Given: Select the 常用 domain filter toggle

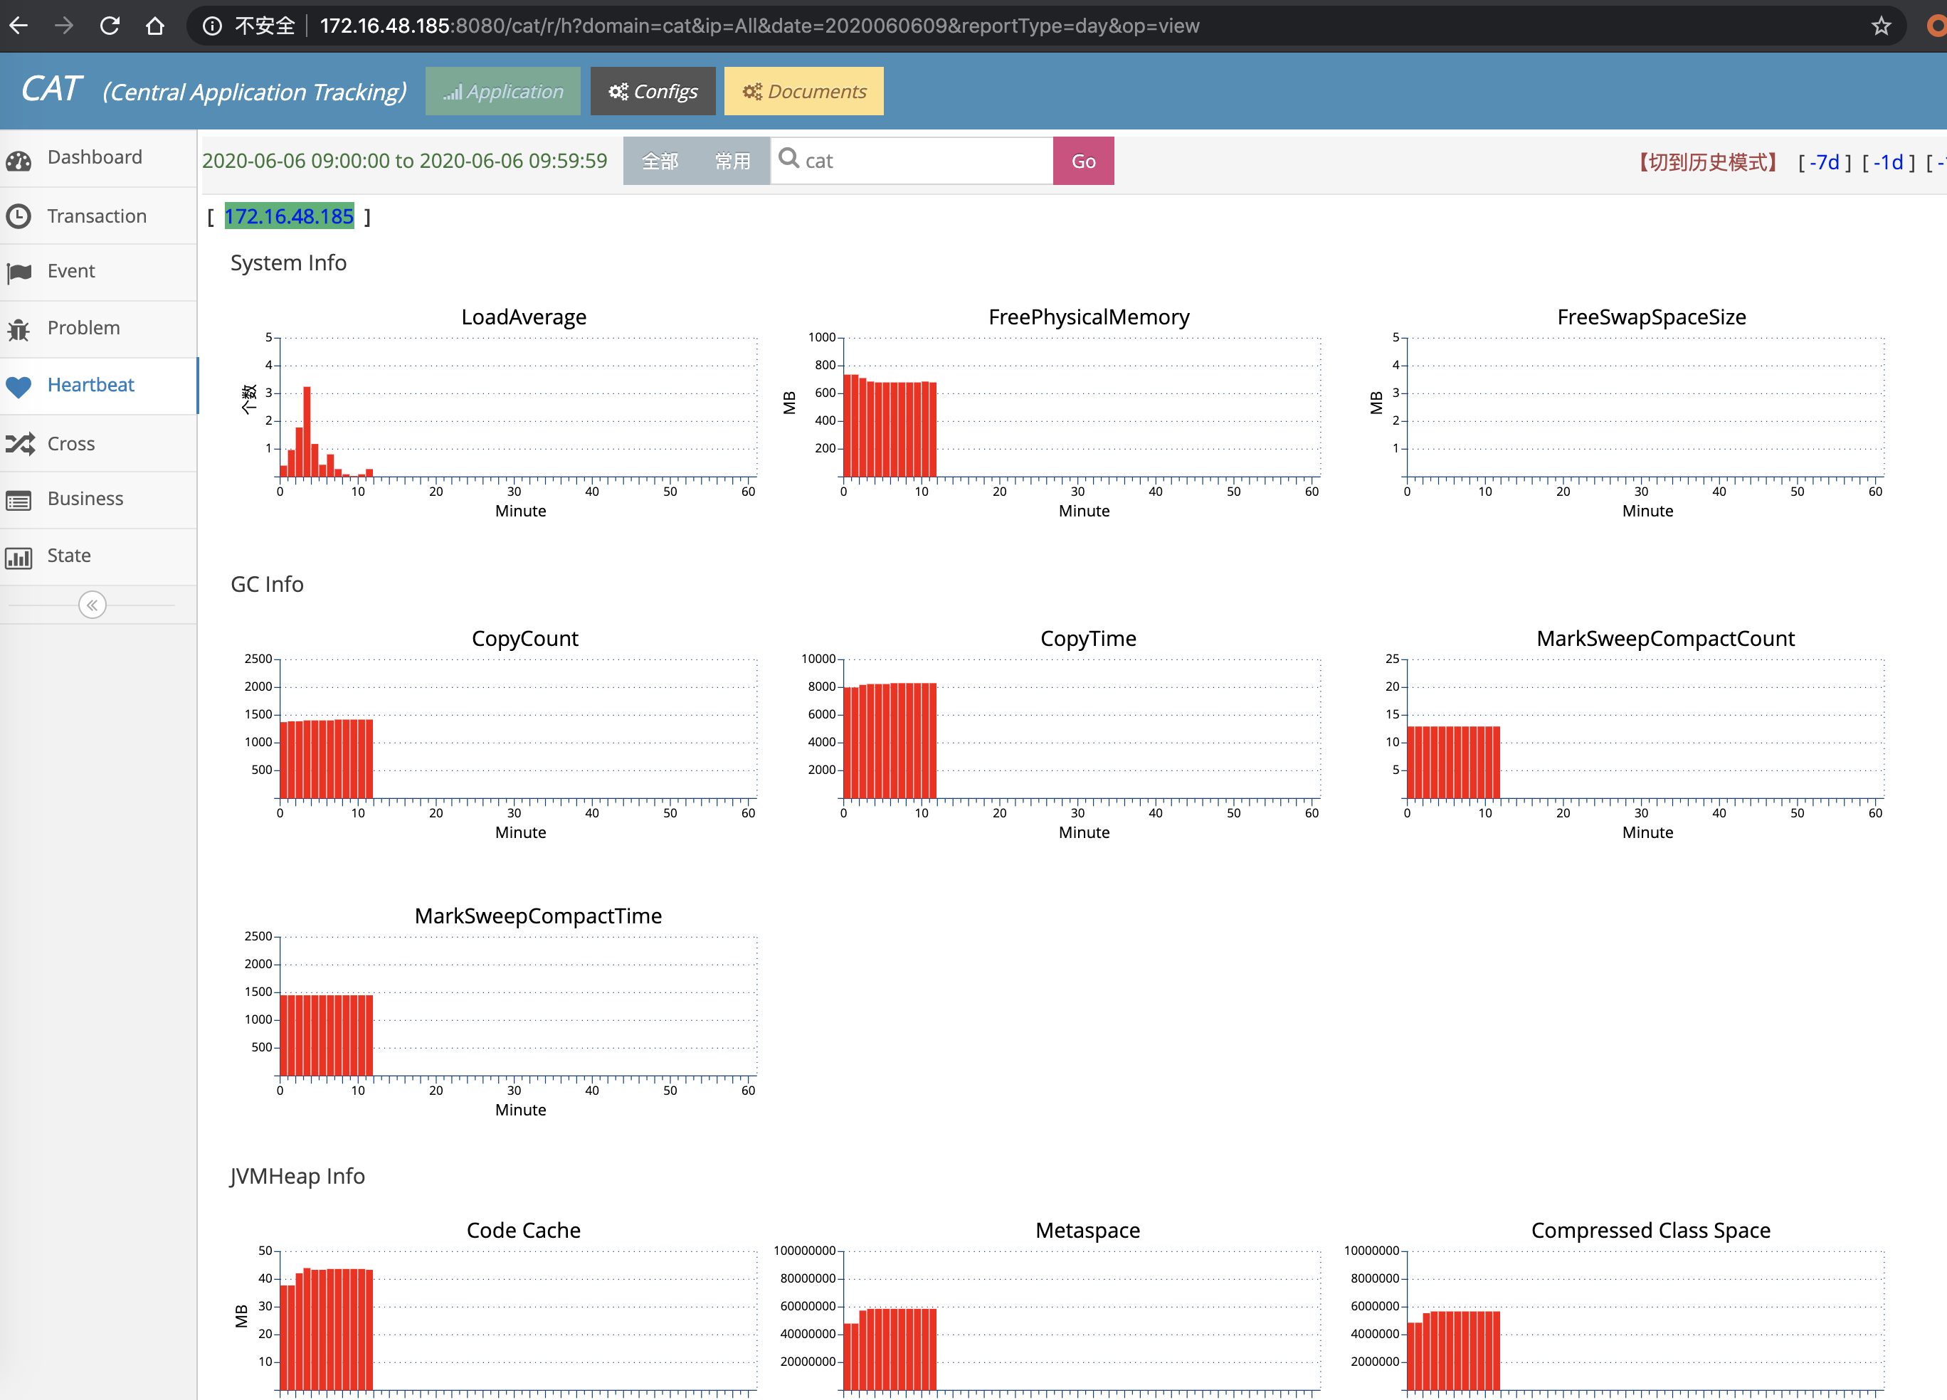Looking at the screenshot, I should 732,161.
